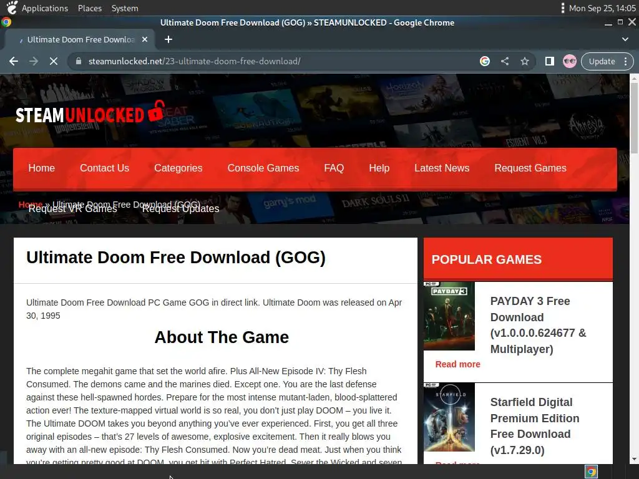Viewport: 639px width, 479px height.
Task: Open the FAQ nav link
Action: [x=334, y=168]
